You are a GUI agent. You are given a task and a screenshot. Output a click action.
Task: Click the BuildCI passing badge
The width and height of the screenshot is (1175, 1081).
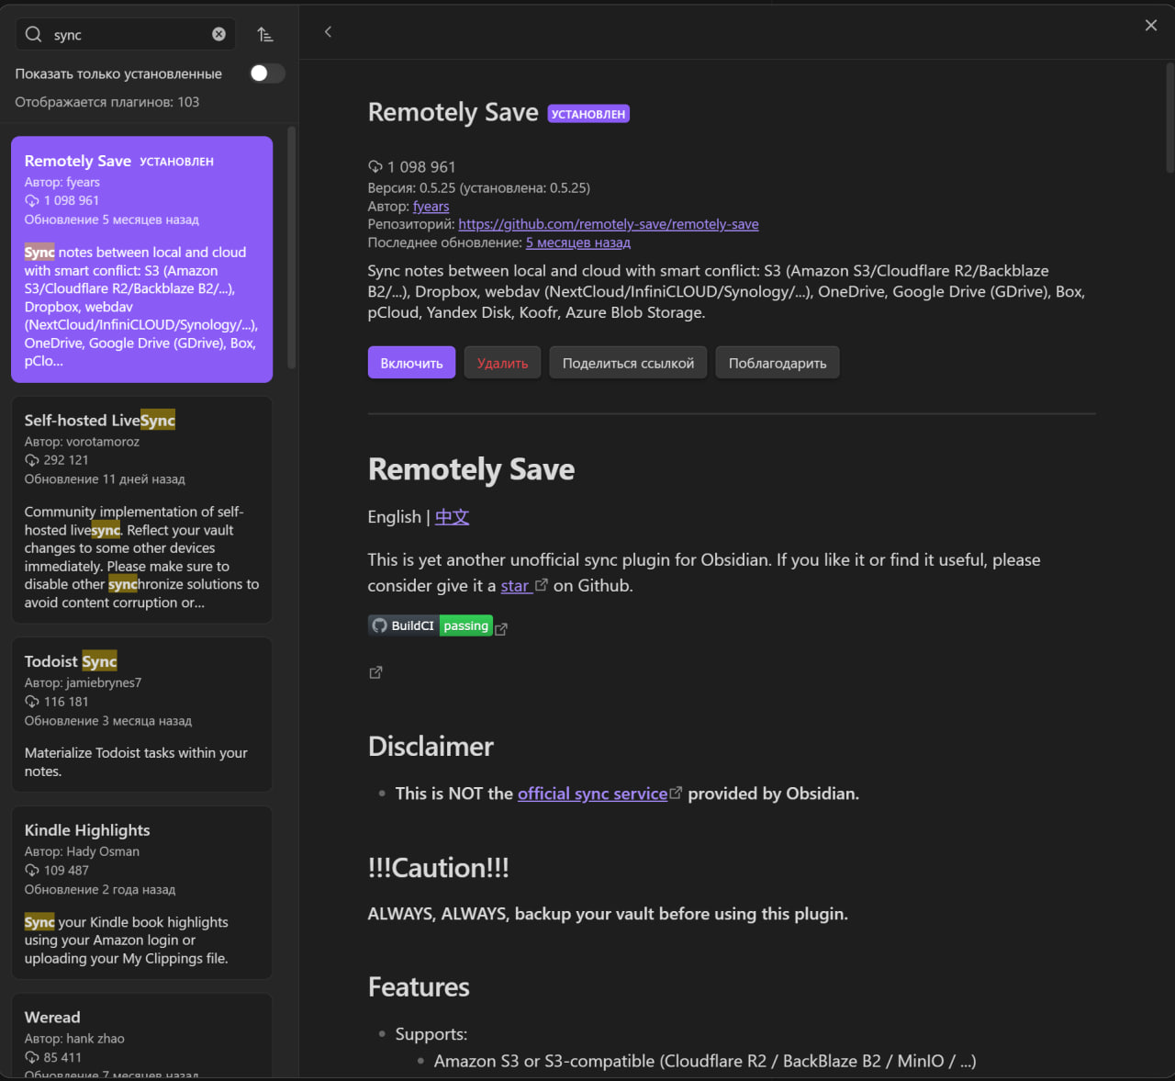tap(431, 625)
